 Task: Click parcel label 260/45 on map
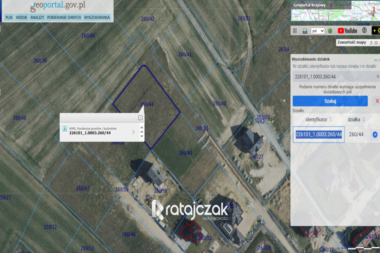point(88,36)
